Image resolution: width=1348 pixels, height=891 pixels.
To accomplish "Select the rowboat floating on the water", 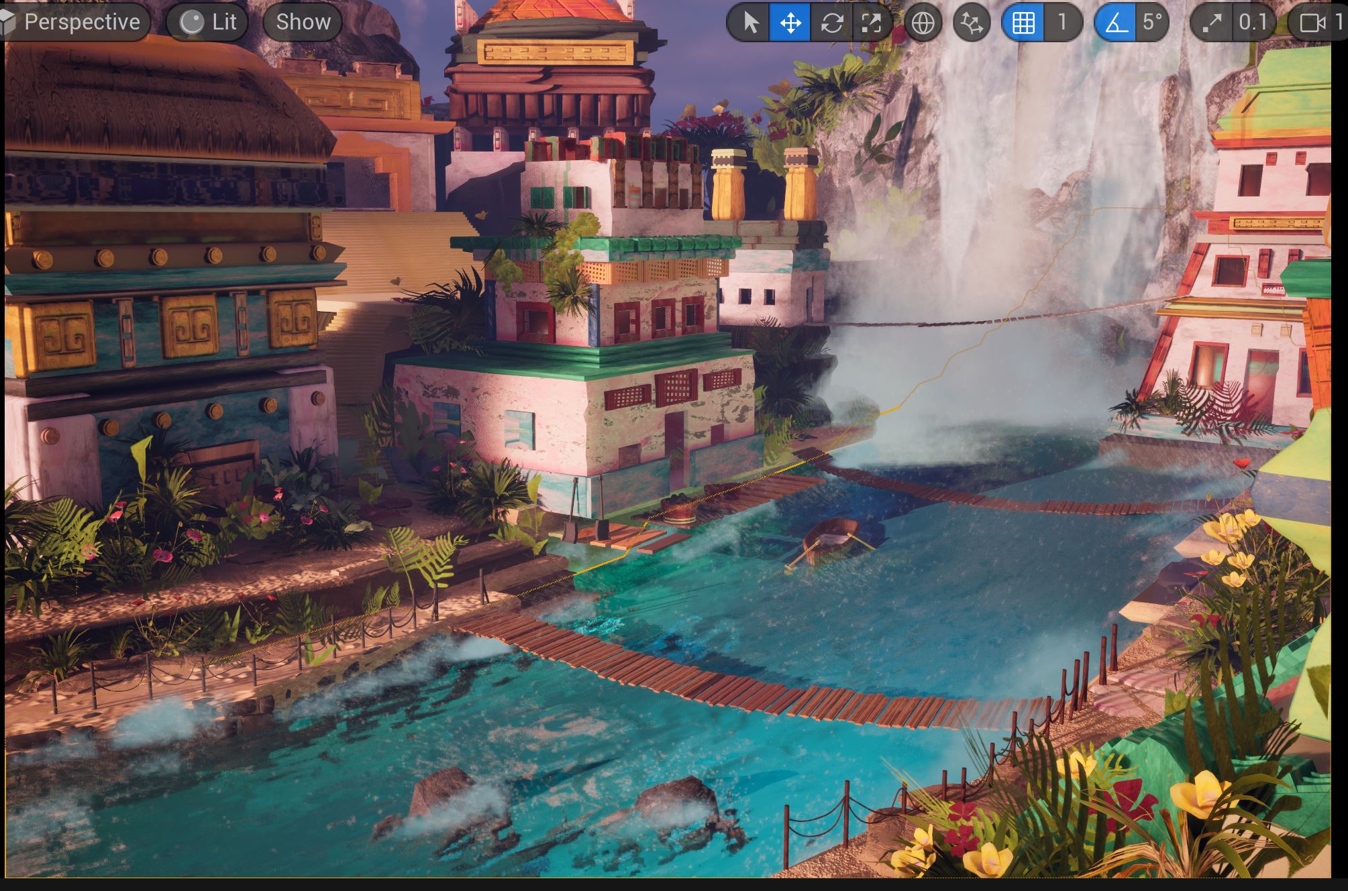I will (x=831, y=539).
